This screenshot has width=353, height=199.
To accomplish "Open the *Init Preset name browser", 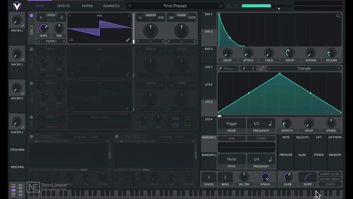I will (175, 6).
